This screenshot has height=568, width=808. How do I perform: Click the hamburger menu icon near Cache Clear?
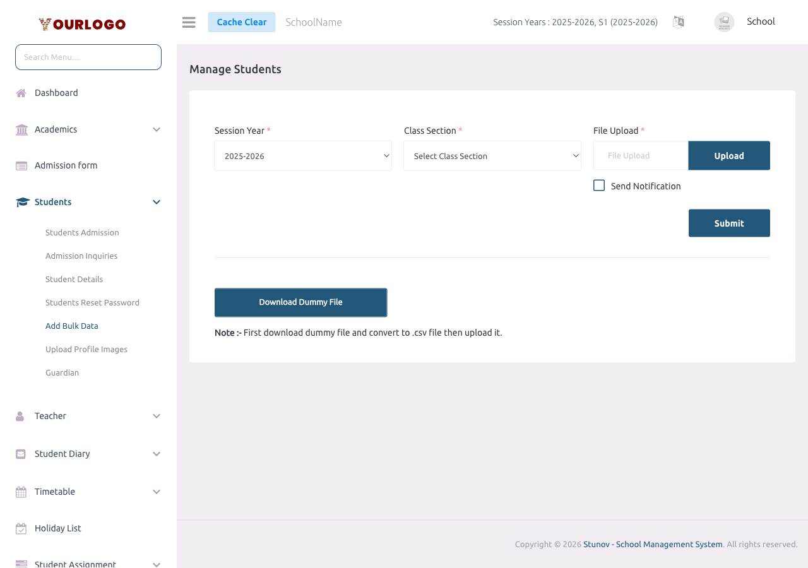[188, 21]
